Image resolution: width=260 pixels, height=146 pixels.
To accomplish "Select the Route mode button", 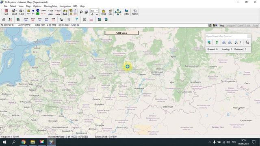I will (255, 25).
